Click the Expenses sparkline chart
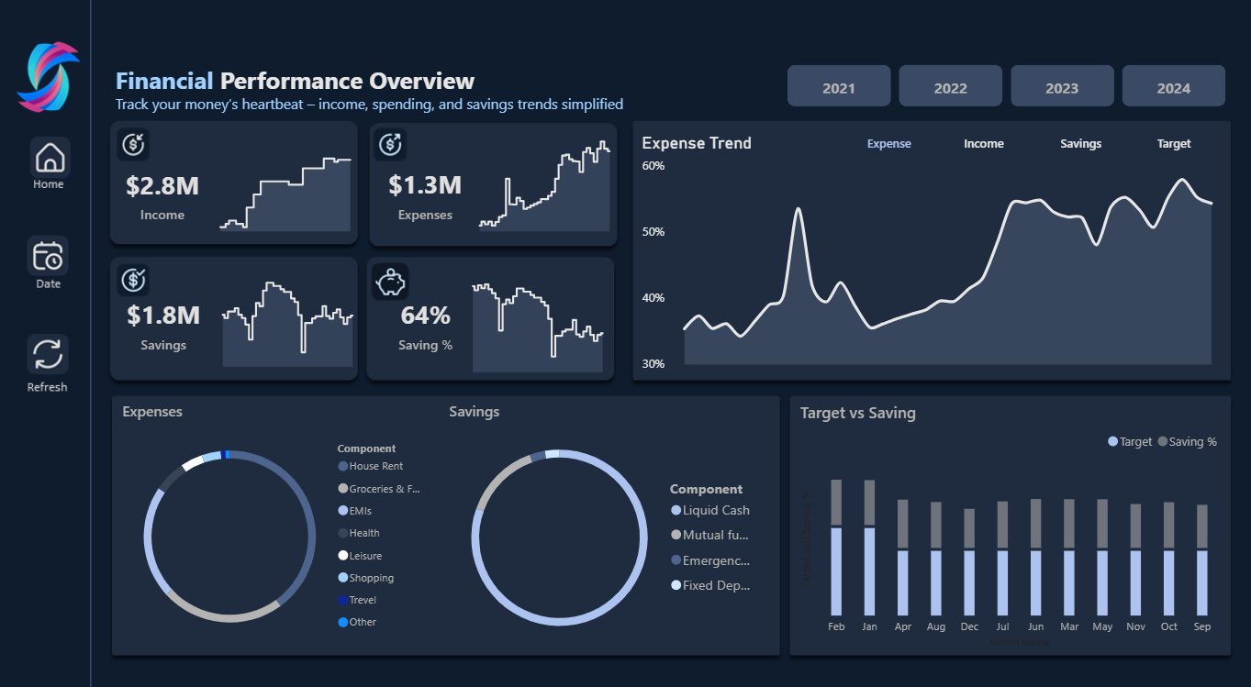The height and width of the screenshot is (687, 1251). click(544, 185)
